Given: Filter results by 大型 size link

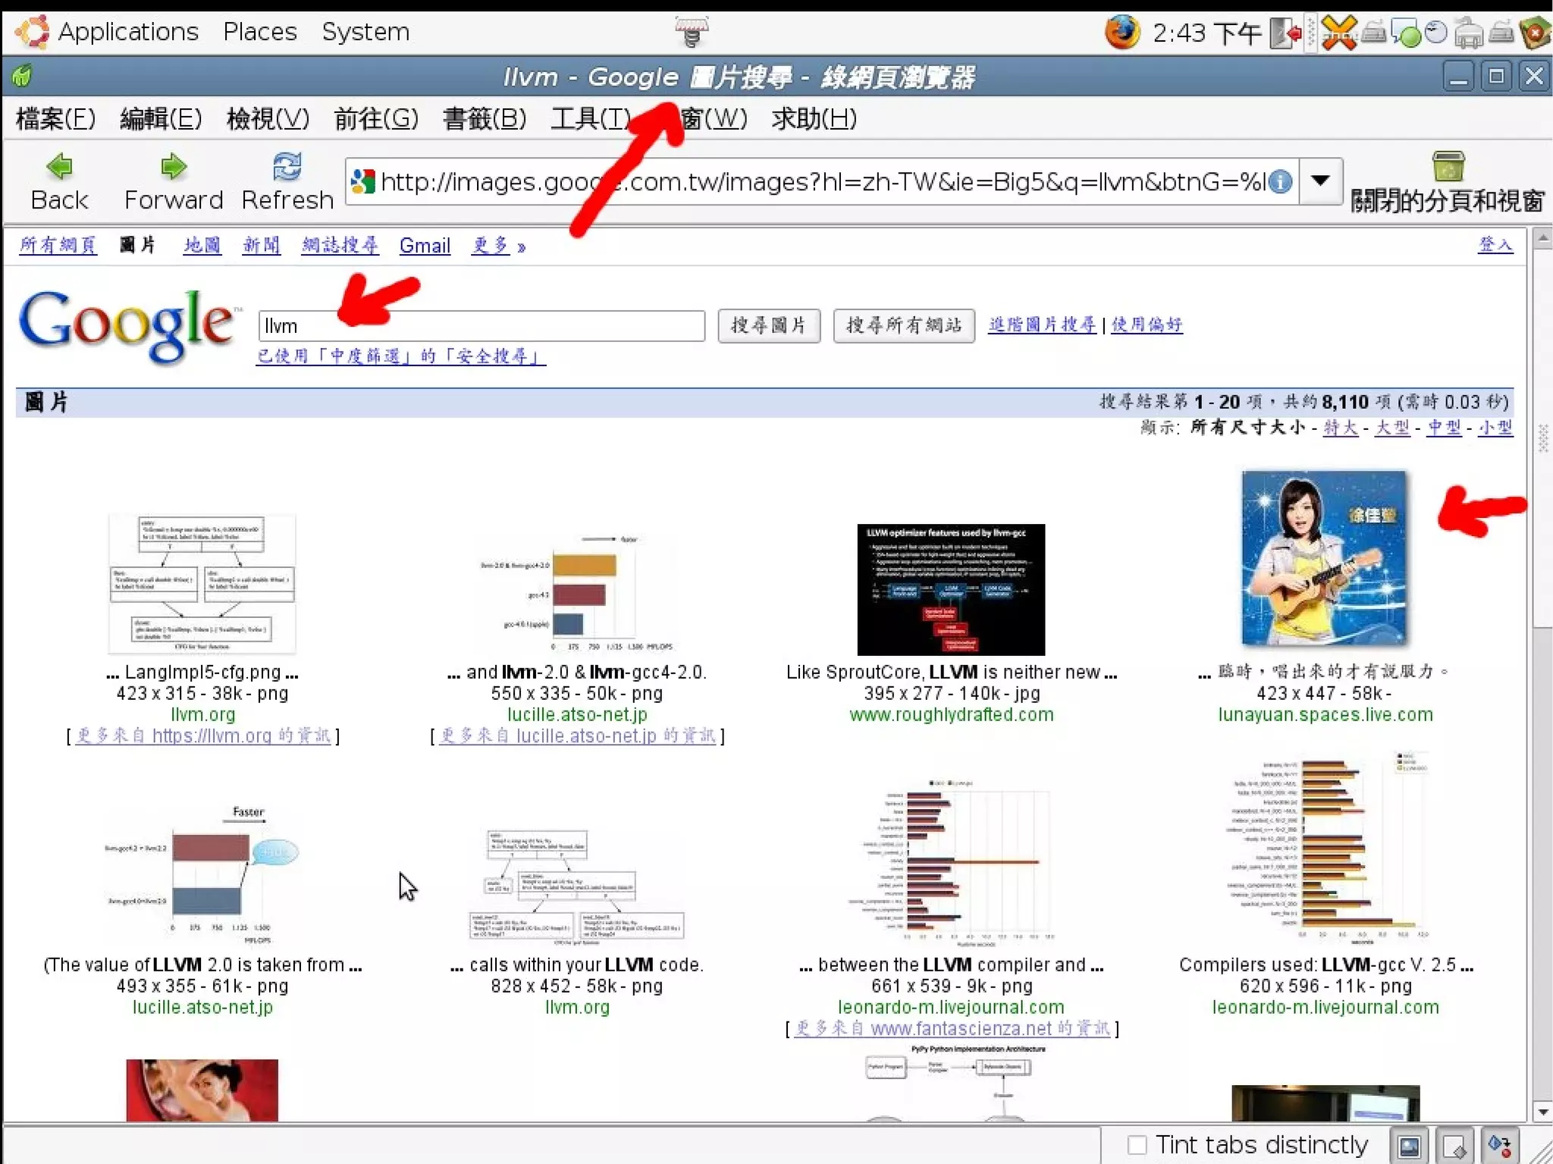Looking at the screenshot, I should click(x=1392, y=428).
